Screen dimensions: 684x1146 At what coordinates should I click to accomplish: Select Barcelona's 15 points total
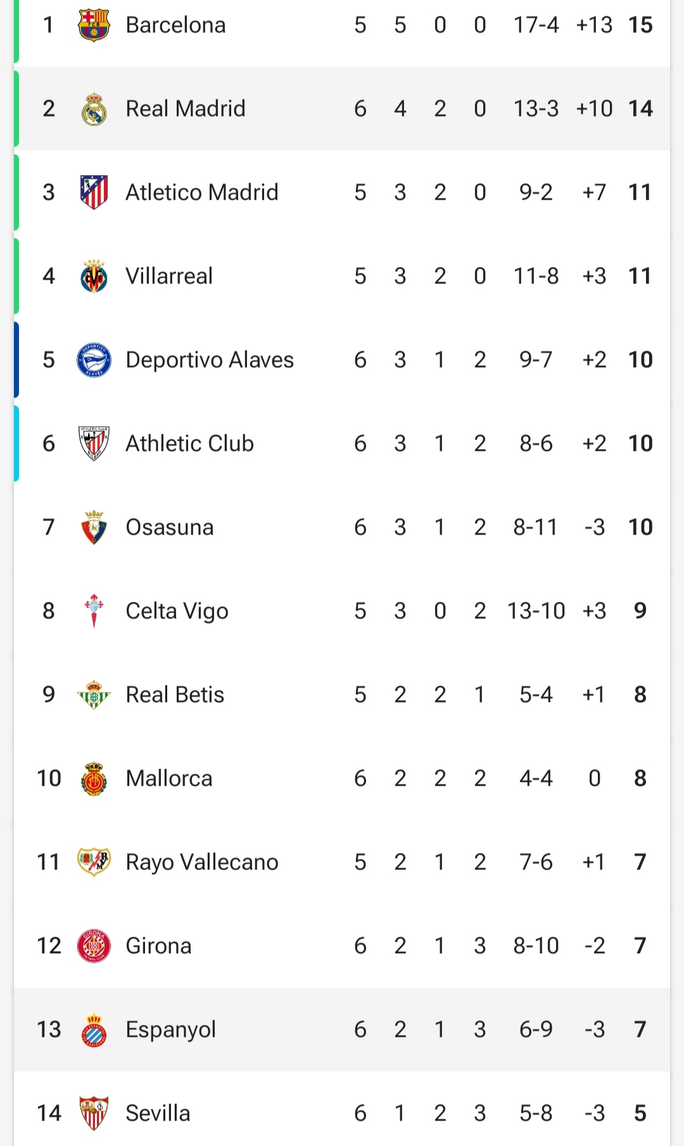640,25
